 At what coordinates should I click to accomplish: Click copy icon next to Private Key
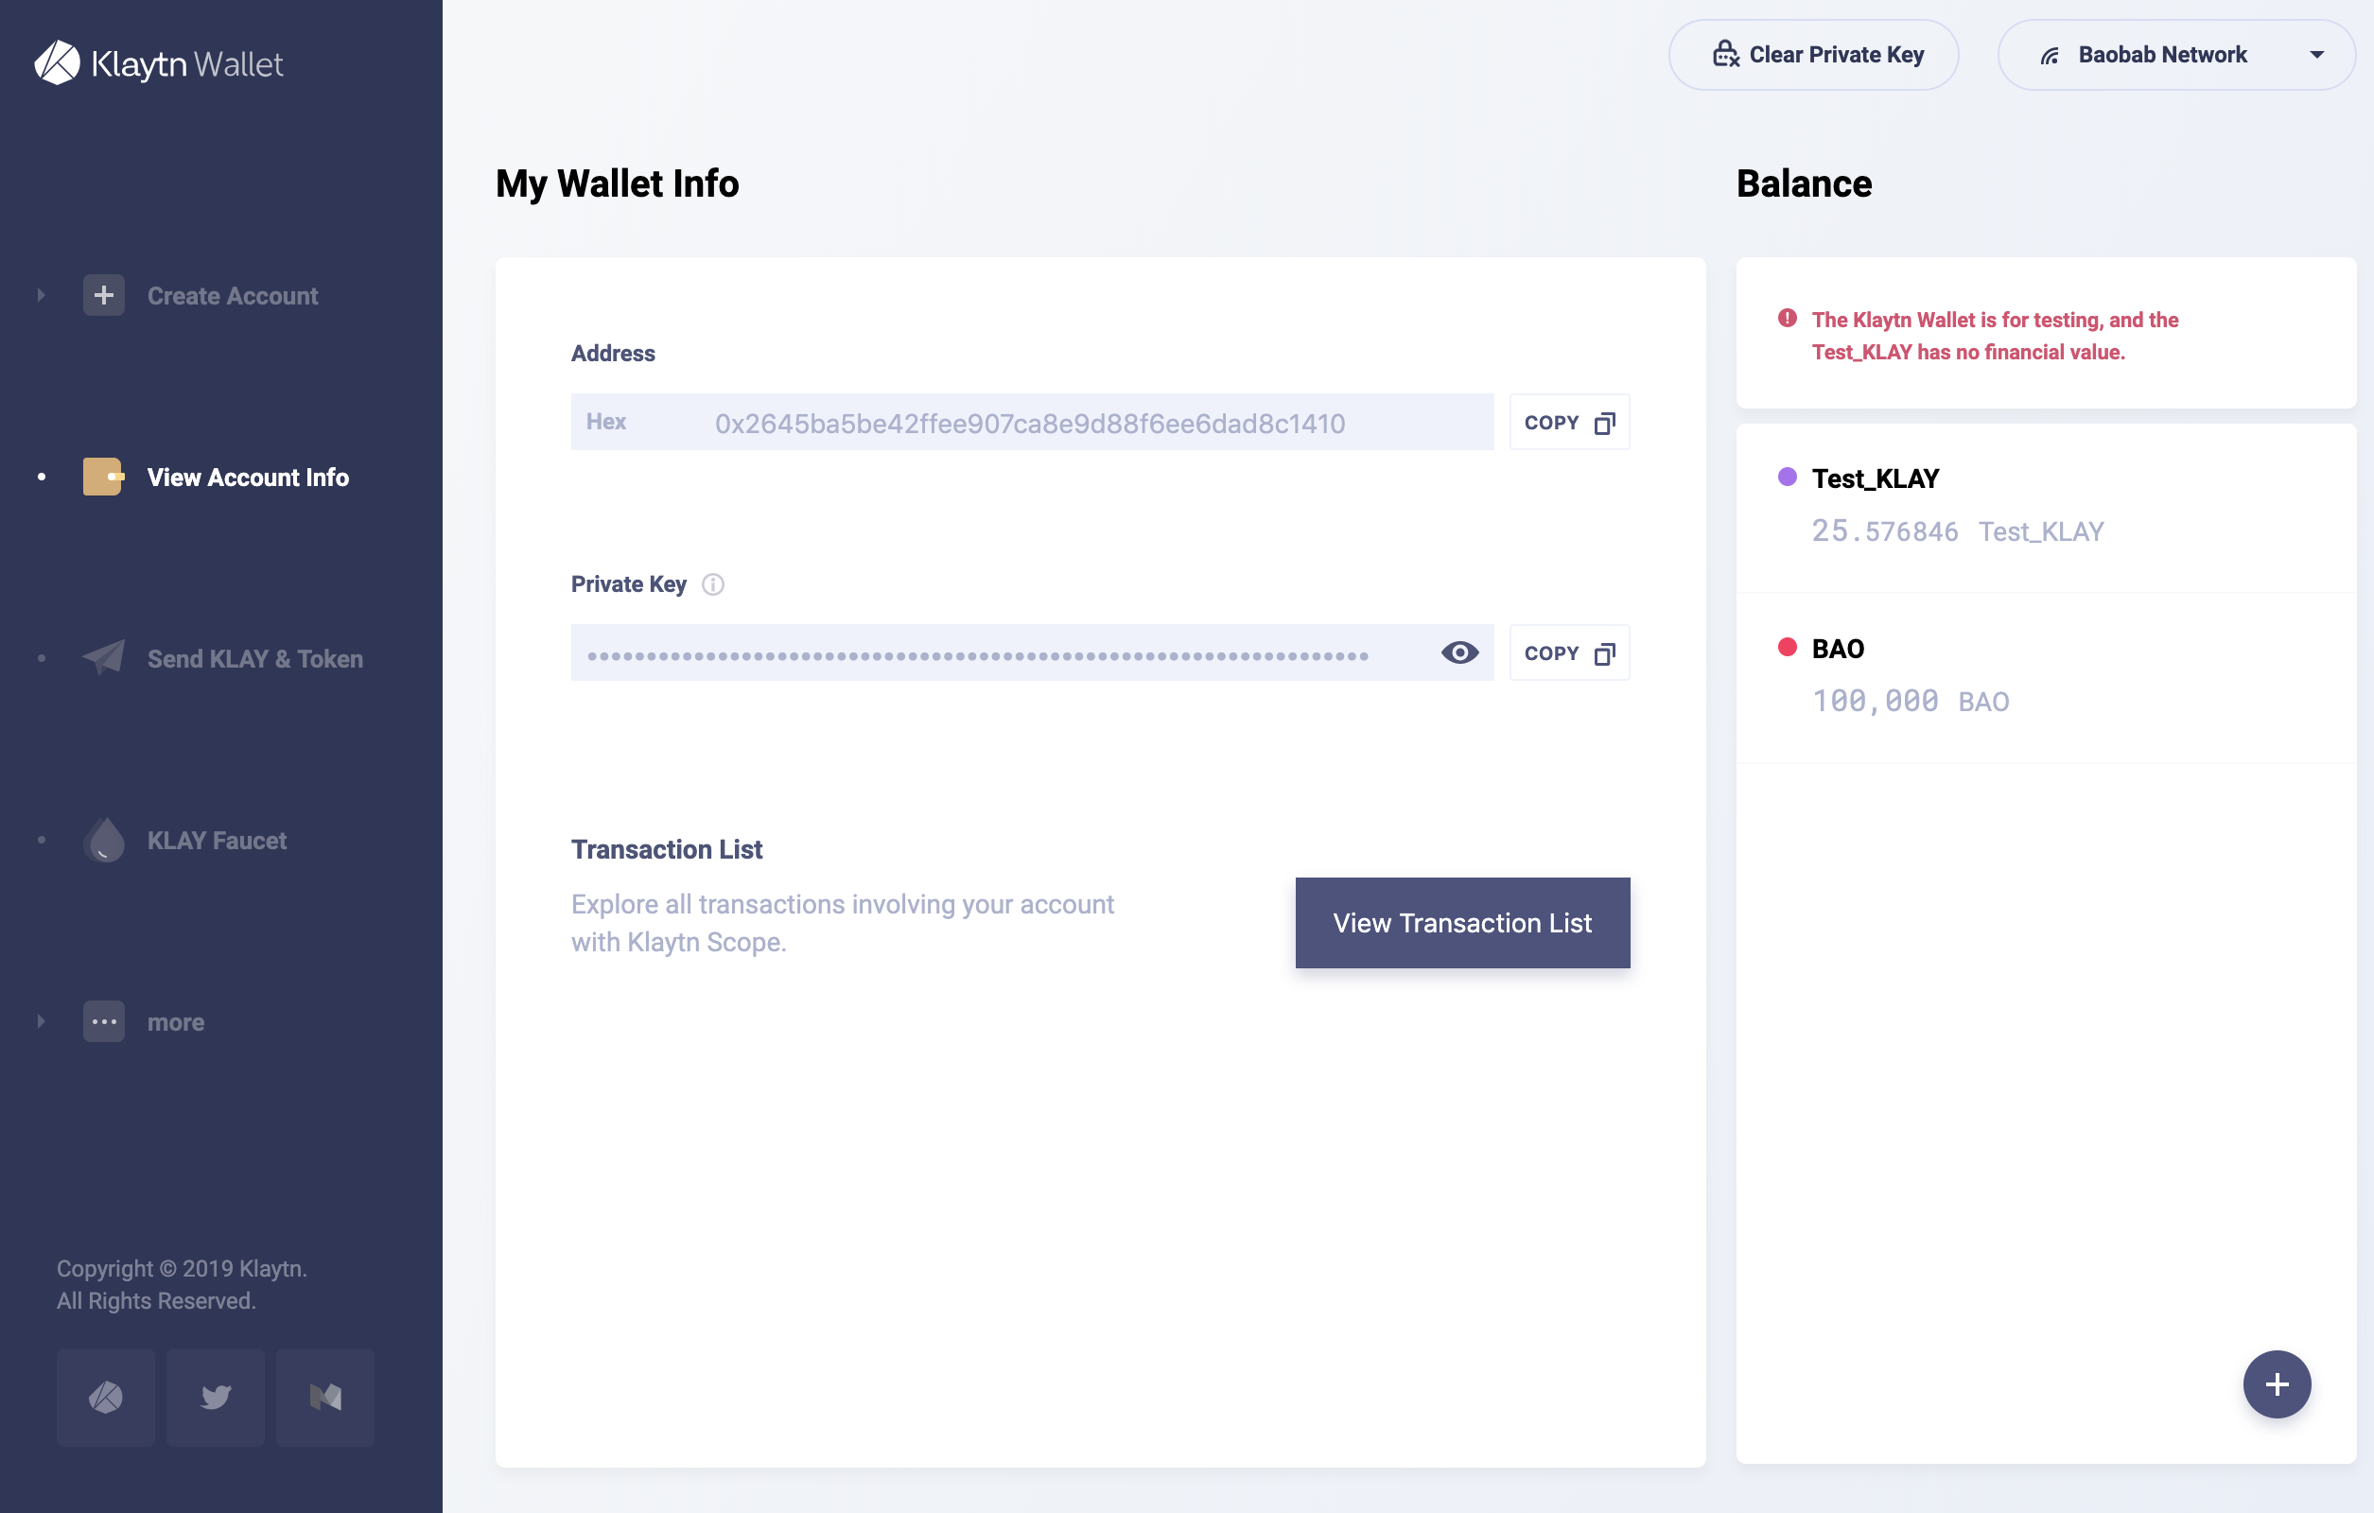pos(1604,653)
